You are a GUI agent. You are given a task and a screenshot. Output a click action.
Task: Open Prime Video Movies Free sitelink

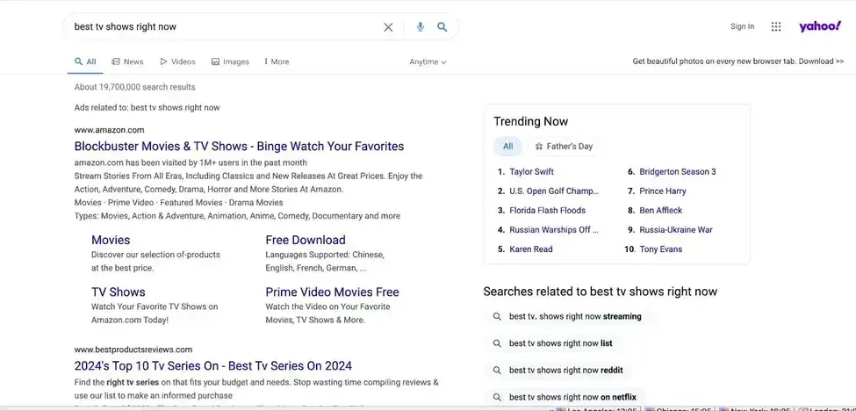click(x=332, y=292)
